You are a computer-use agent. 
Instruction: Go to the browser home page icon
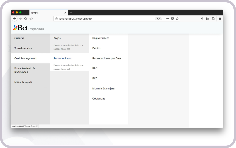31,19
